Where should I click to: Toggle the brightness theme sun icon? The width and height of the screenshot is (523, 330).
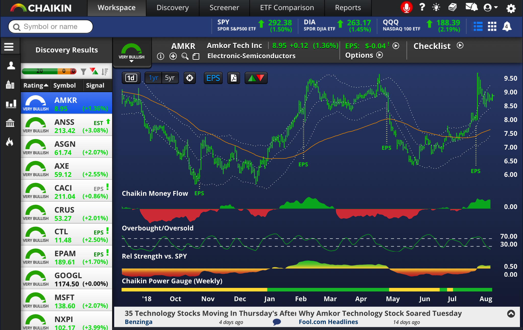(x=436, y=8)
